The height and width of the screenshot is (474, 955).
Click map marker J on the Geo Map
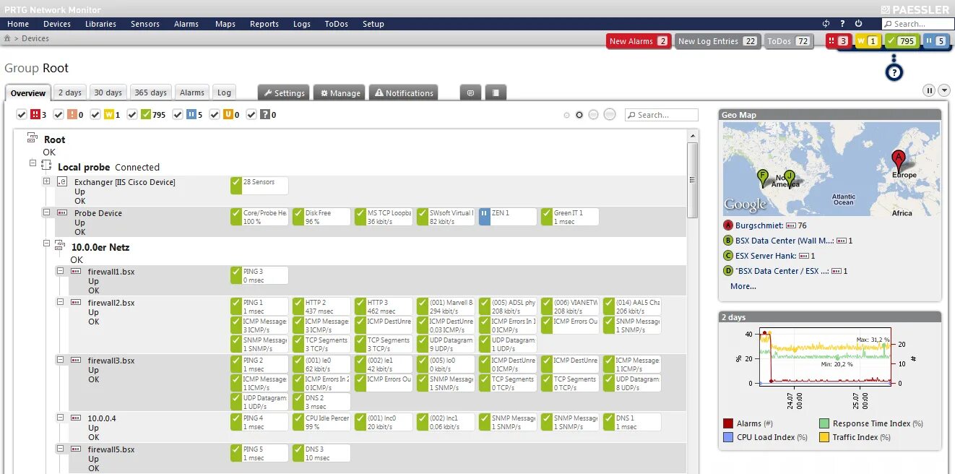[x=789, y=178]
